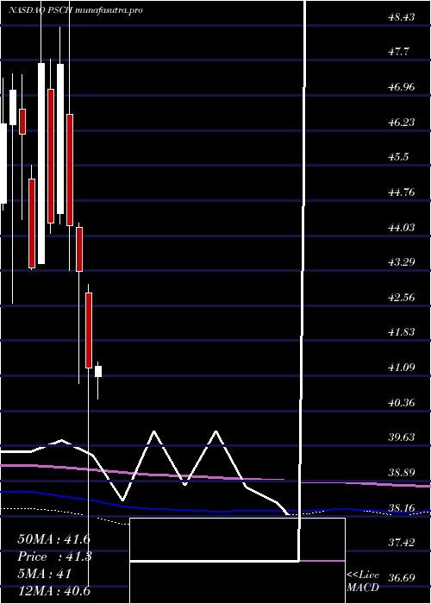The width and height of the screenshot is (431, 604).
Task: Click the 37.42 price axis label
Action: pos(401,543)
